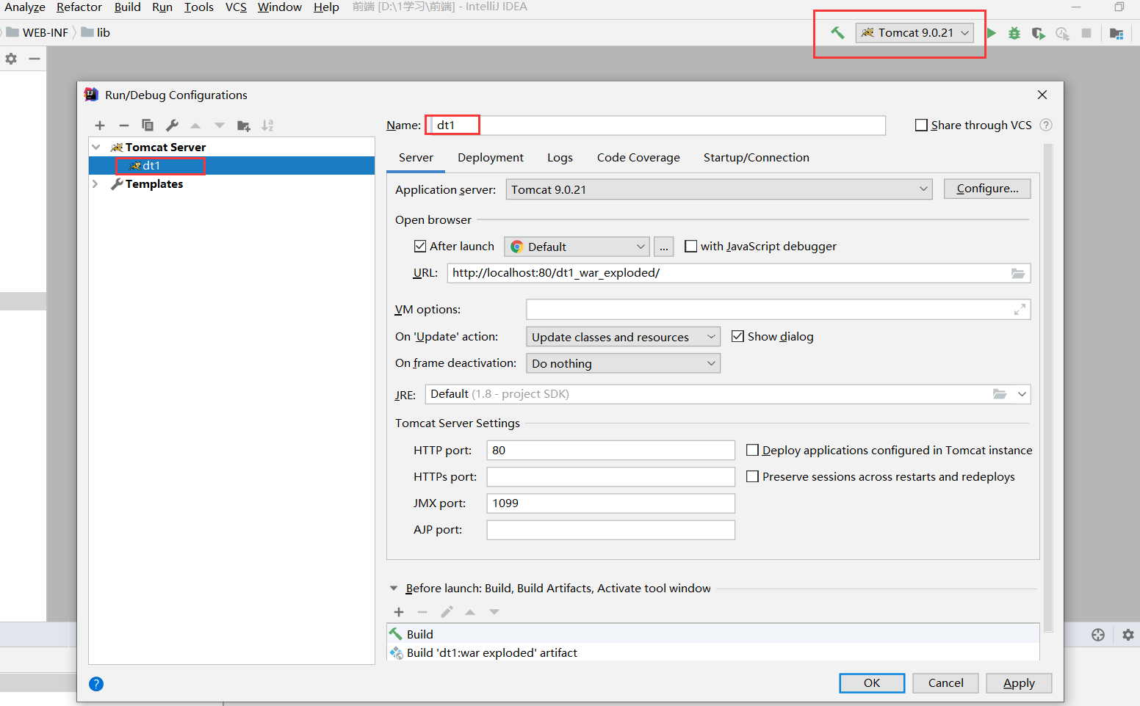The width and height of the screenshot is (1140, 706).
Task: Open On frame deactivation Do nothing dropdown
Action: pos(623,363)
